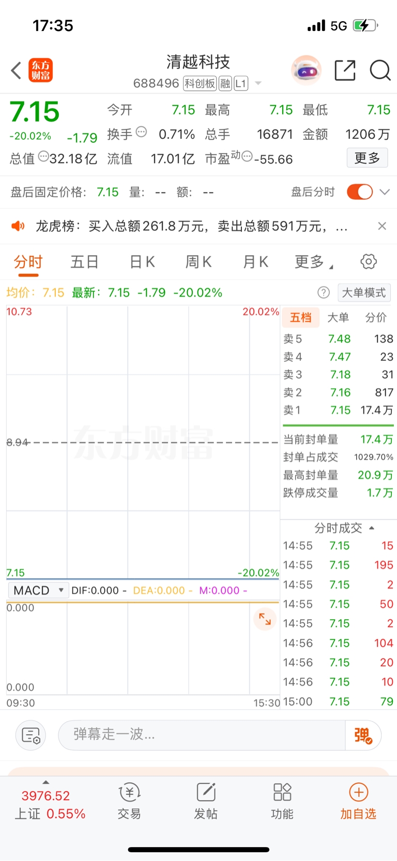397x861 pixels.
Task: Expand the 上证 index bar arrow
Action: tap(46, 782)
